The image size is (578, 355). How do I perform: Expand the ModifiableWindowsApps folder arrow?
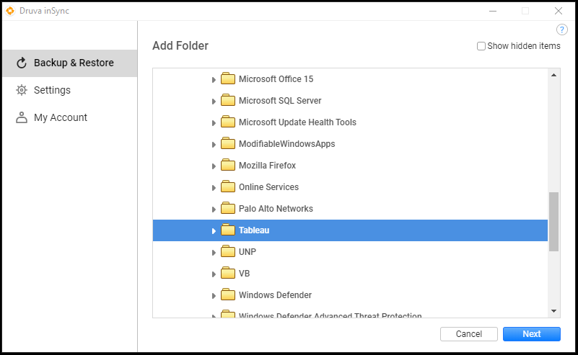214,145
